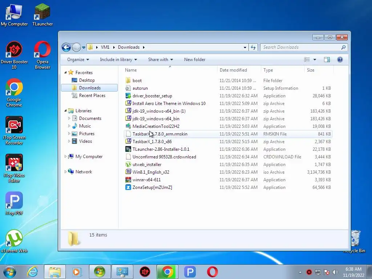
Task: Launch the Opera Browser desktop icon
Action: pyautogui.click(x=43, y=55)
